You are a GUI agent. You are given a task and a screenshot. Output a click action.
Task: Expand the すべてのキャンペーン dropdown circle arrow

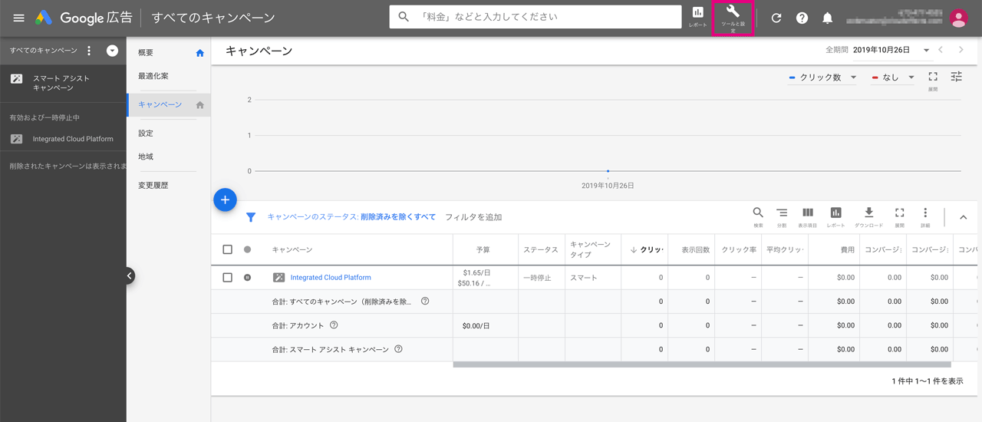click(x=113, y=51)
